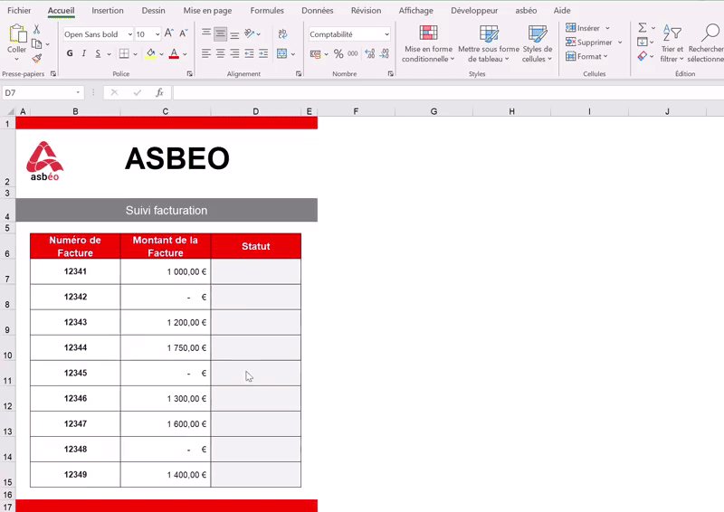Apply percent style
This screenshot has width=724, height=512.
click(x=338, y=54)
